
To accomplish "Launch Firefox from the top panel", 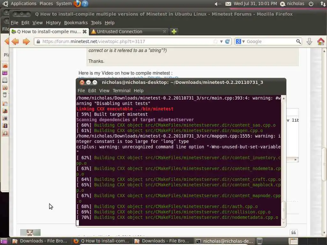I will point(77,4).
